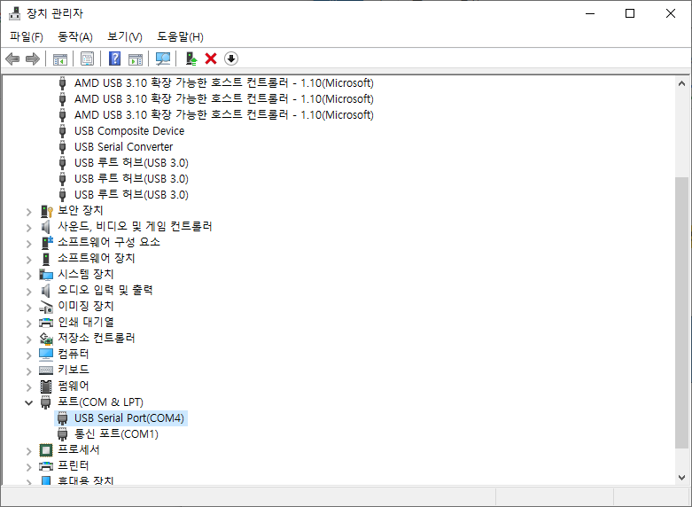The image size is (692, 507).
Task: Click the keyboard icon beside 키보드
Action: pos(46,370)
